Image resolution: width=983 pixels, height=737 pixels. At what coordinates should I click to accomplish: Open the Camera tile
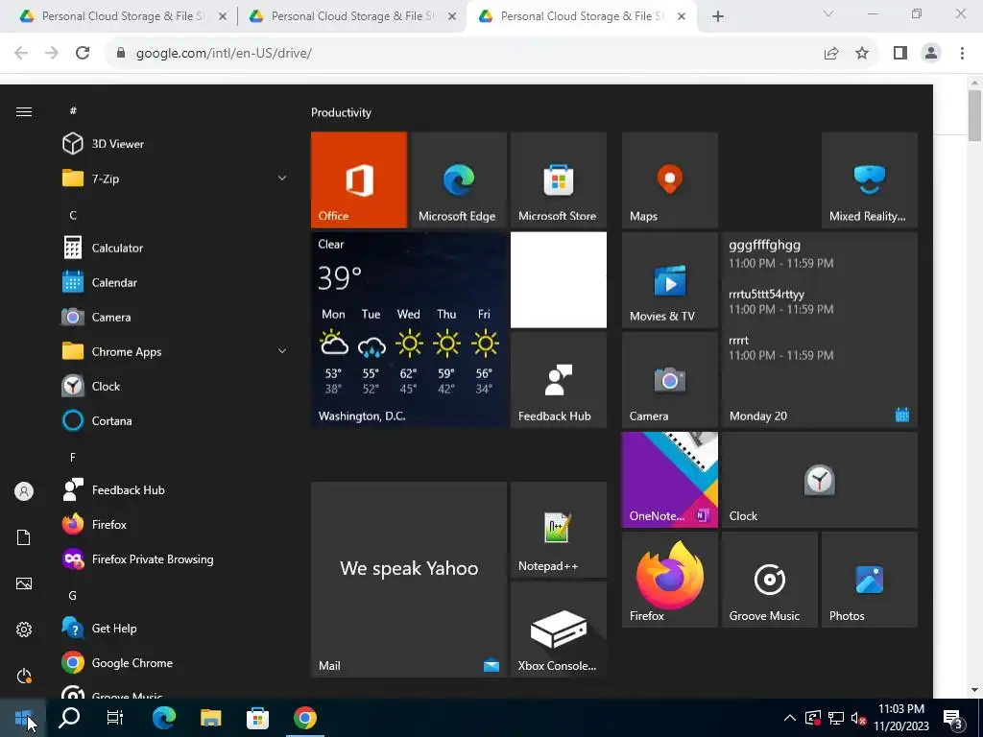tap(669, 379)
